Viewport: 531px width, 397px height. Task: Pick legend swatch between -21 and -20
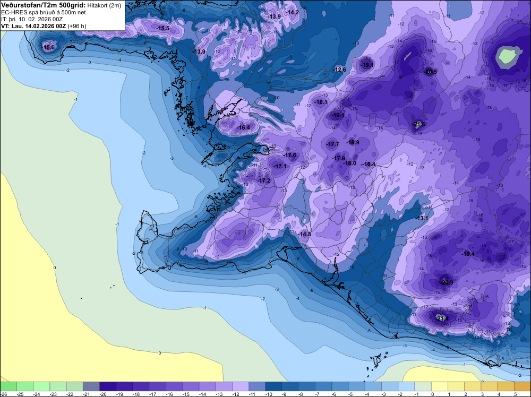click(91, 386)
